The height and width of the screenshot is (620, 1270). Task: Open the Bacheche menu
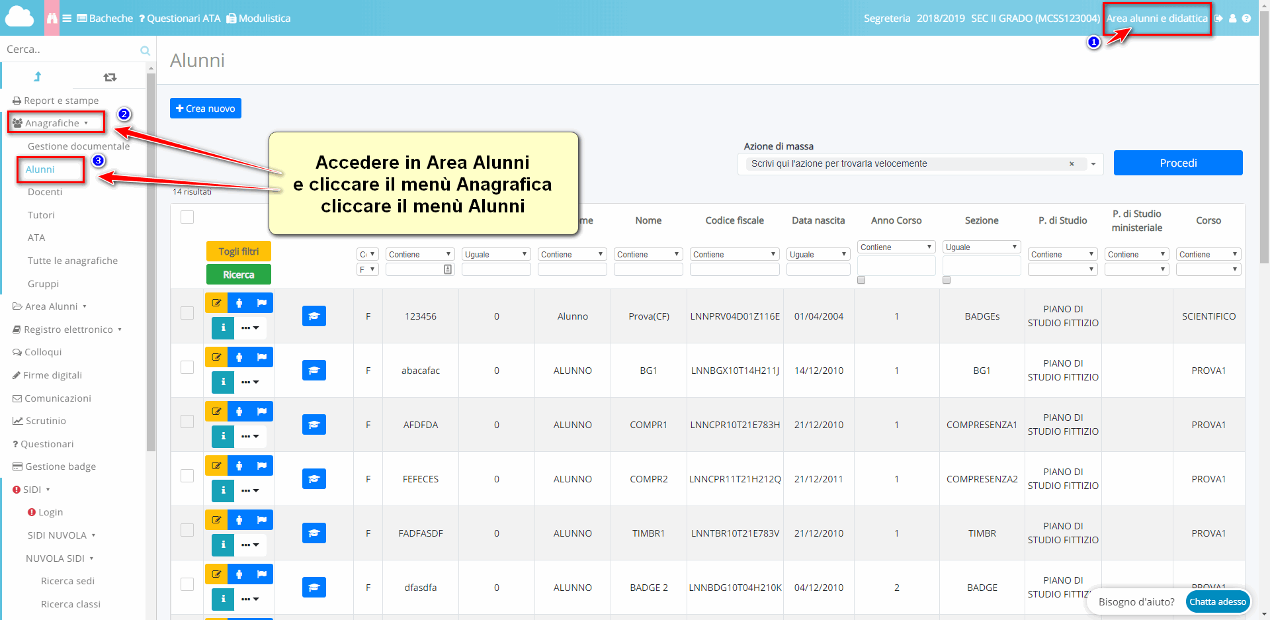click(x=105, y=19)
